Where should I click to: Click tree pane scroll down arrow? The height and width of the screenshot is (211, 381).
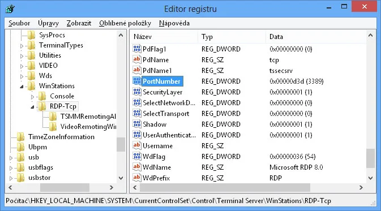click(121, 178)
